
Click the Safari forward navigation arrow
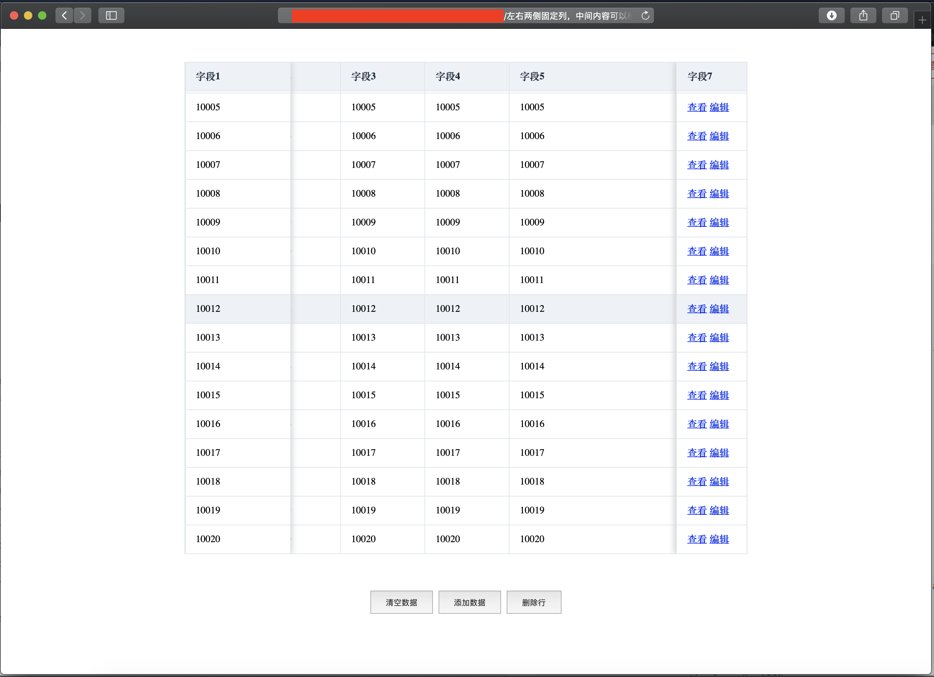click(x=82, y=16)
